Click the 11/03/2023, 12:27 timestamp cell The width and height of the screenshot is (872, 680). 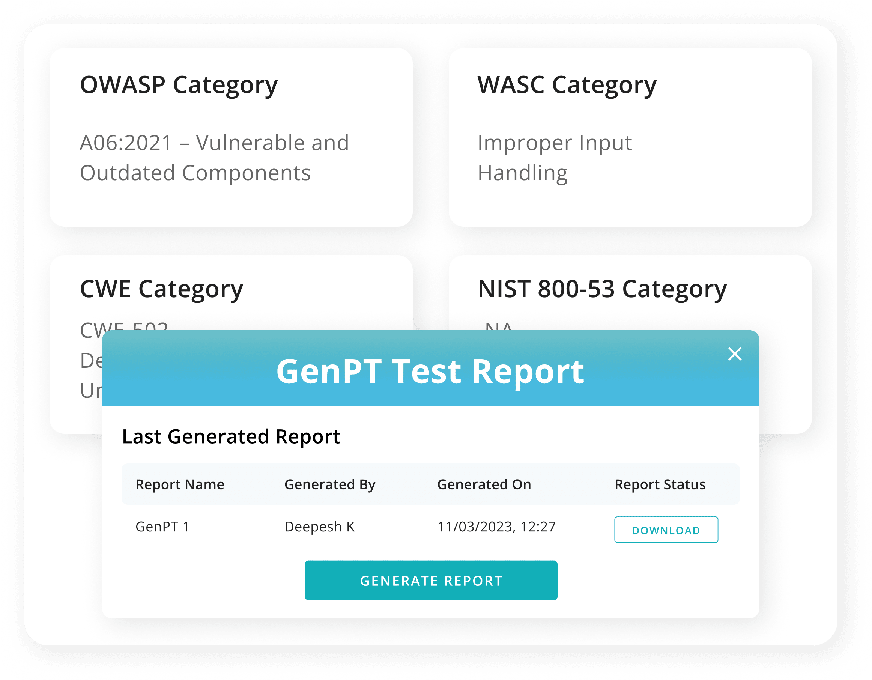click(496, 527)
